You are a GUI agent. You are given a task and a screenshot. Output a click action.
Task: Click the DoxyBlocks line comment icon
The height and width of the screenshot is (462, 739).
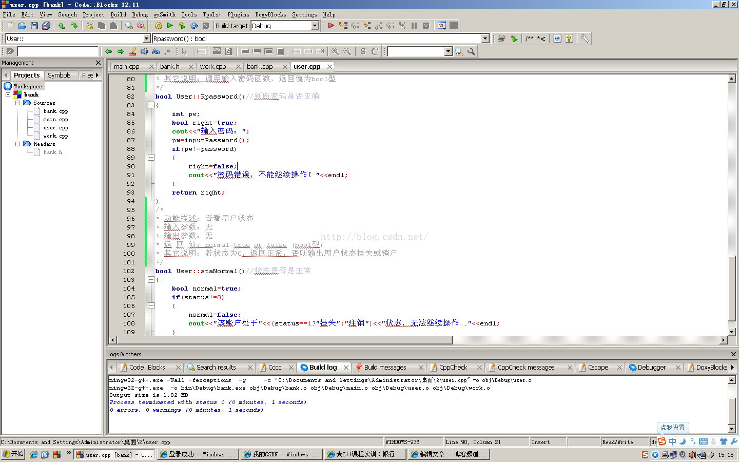click(541, 38)
